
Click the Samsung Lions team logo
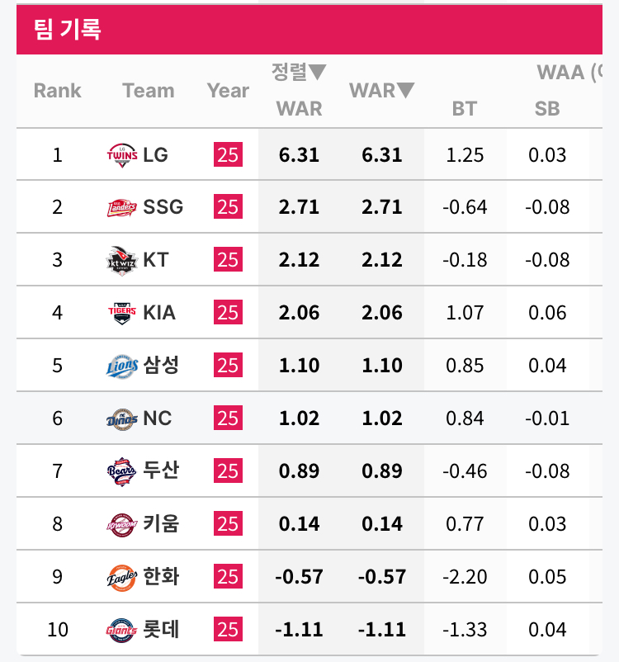tap(121, 366)
